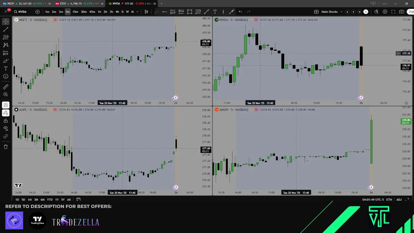Image resolution: width=414 pixels, height=233 pixels.
Task: Click the Undo arrow
Action: (240, 12)
